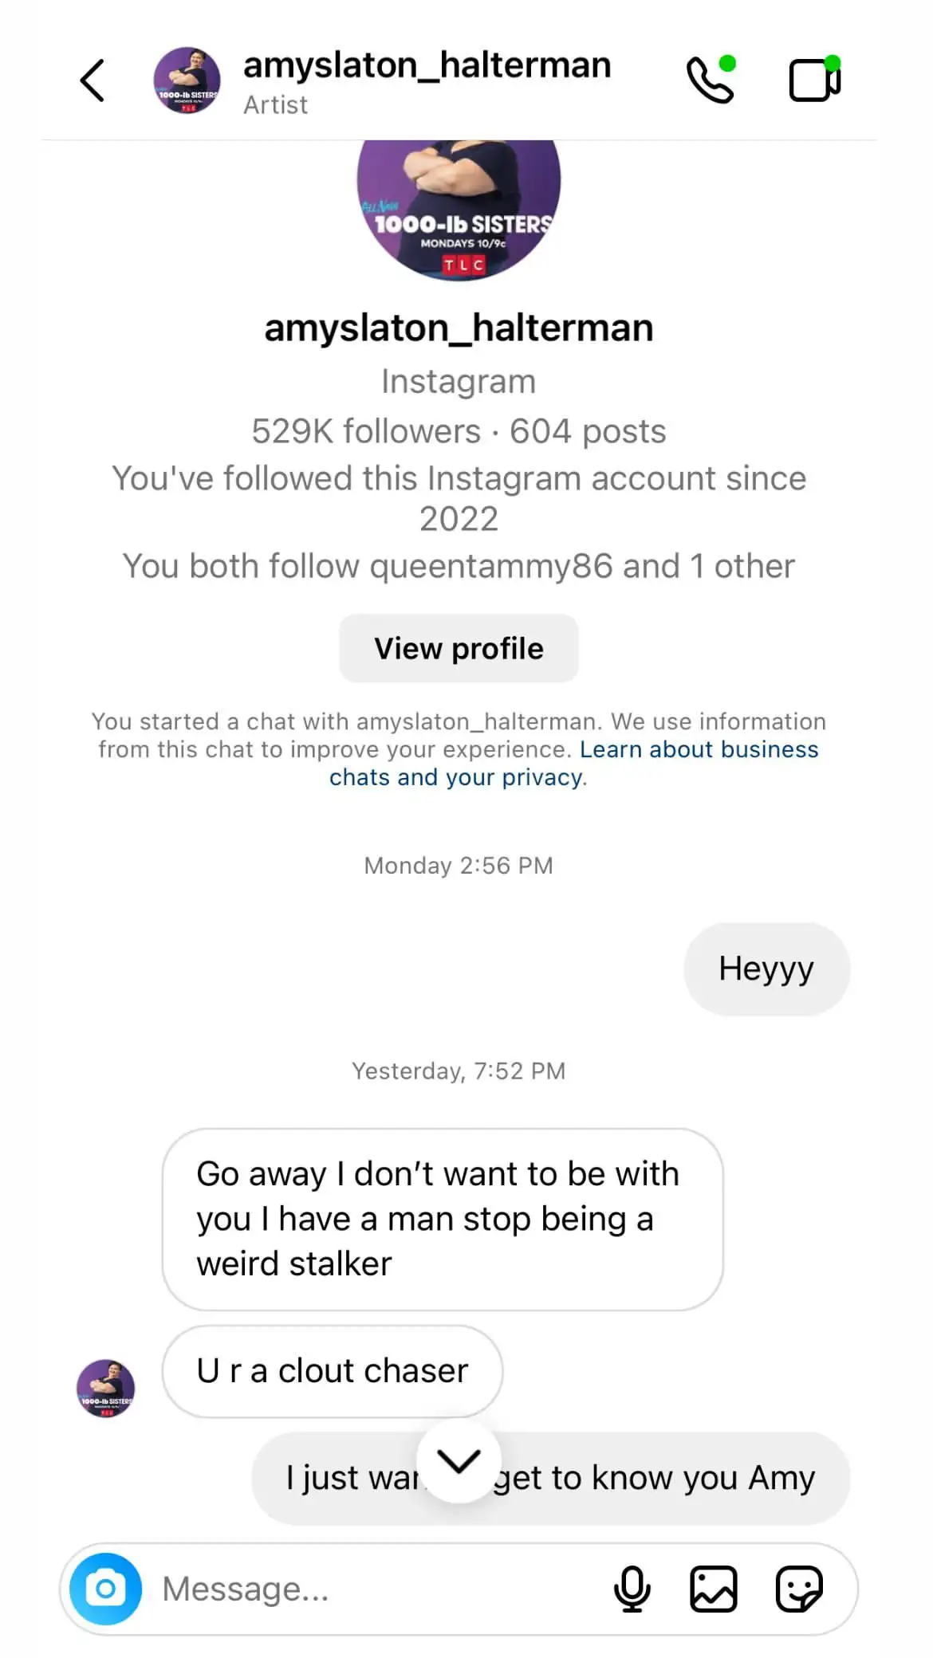Select the 'Heyyy' message bubble

(766, 968)
